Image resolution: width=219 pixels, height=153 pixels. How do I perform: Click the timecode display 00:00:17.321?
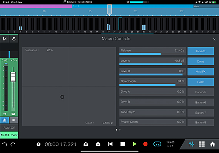click(x=60, y=144)
